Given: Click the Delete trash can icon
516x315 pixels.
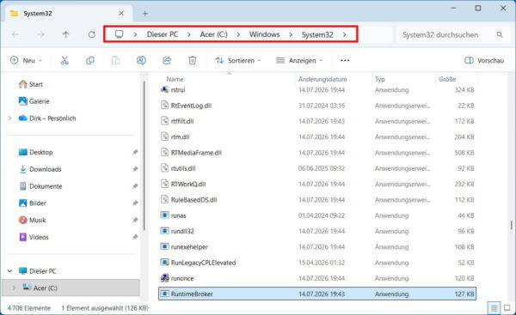Looking at the screenshot, I should pyautogui.click(x=192, y=60).
